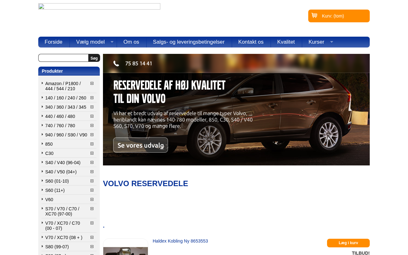Expand the 440 / 460 / 480 category
This screenshot has height=255, width=408.
(92, 116)
